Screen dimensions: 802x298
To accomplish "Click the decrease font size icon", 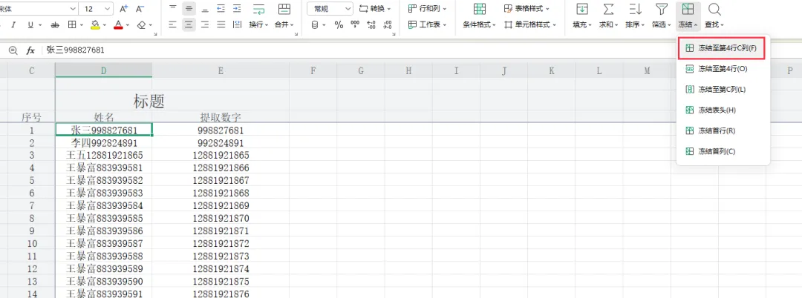I will pyautogui.click(x=140, y=9).
